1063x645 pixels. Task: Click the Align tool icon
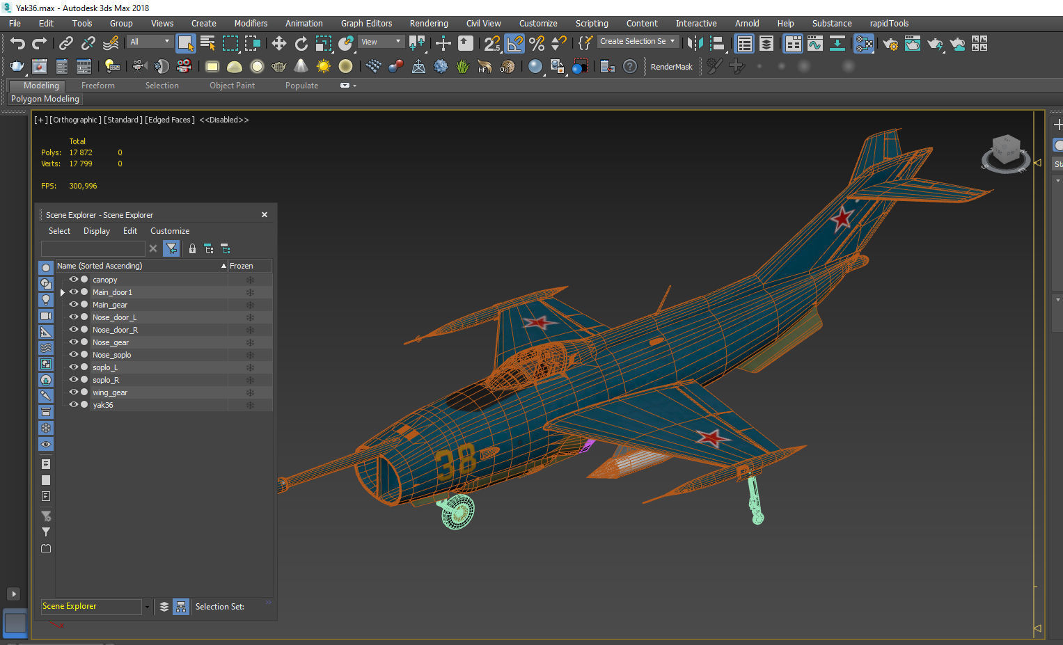click(717, 44)
